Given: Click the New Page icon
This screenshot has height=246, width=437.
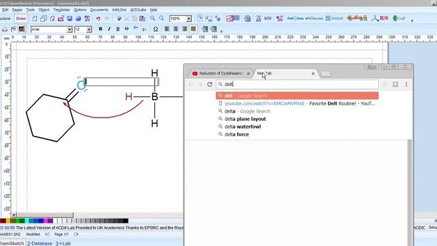Looking at the screenshot, I should tap(35, 18).
